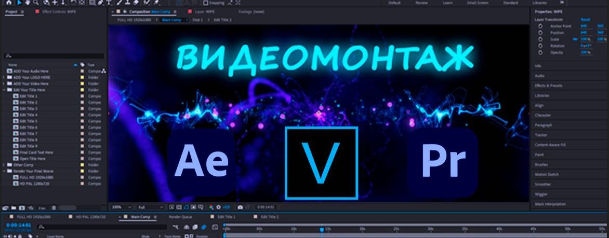This screenshot has height=238, width=609.
Task: Expand the ADD Your Video Here folder
Action: [x=4, y=83]
